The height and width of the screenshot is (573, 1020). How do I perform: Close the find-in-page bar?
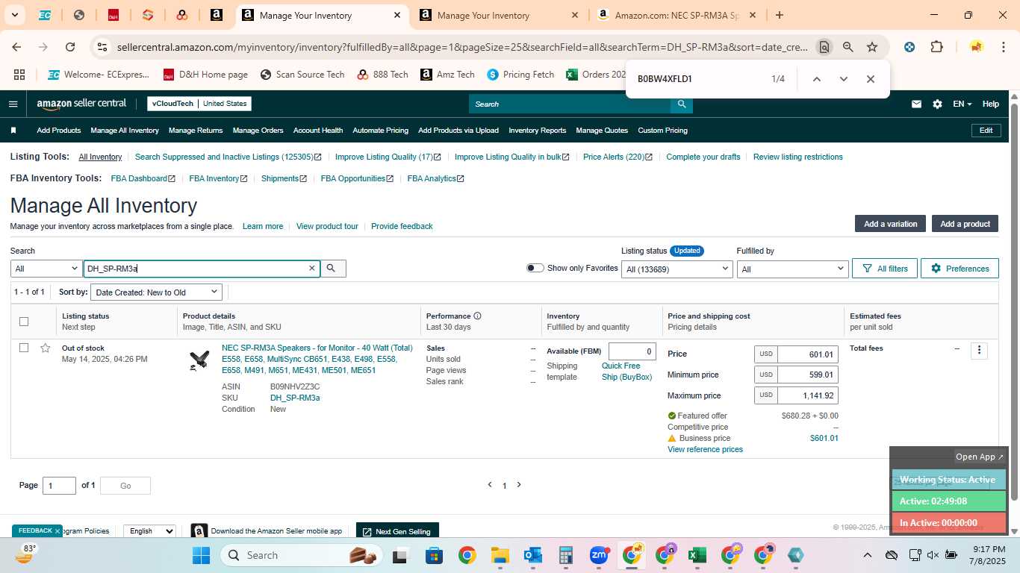click(x=871, y=79)
